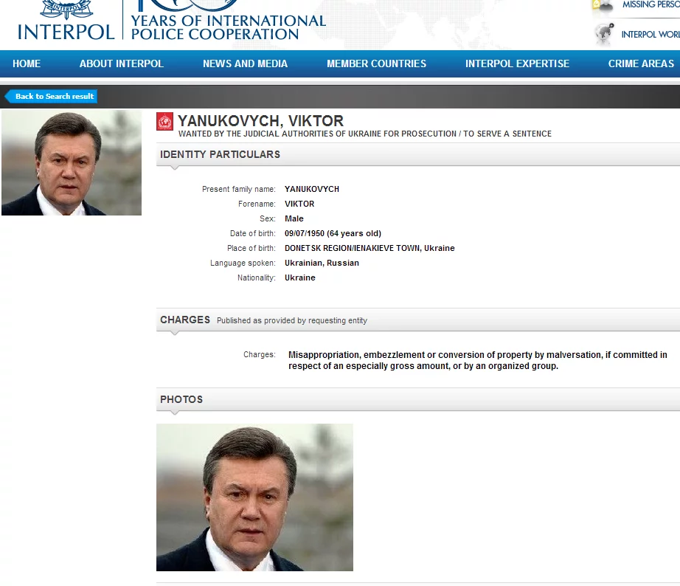
Task: Click the Sex value Male
Action: 294,218
